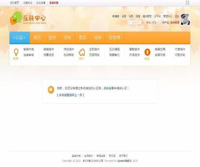Click 全部插件 in the submenu

coord(94,49)
